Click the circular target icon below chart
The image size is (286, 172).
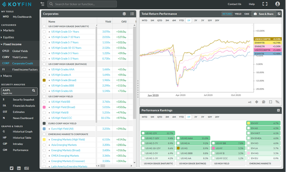pyautogui.click(x=264, y=102)
